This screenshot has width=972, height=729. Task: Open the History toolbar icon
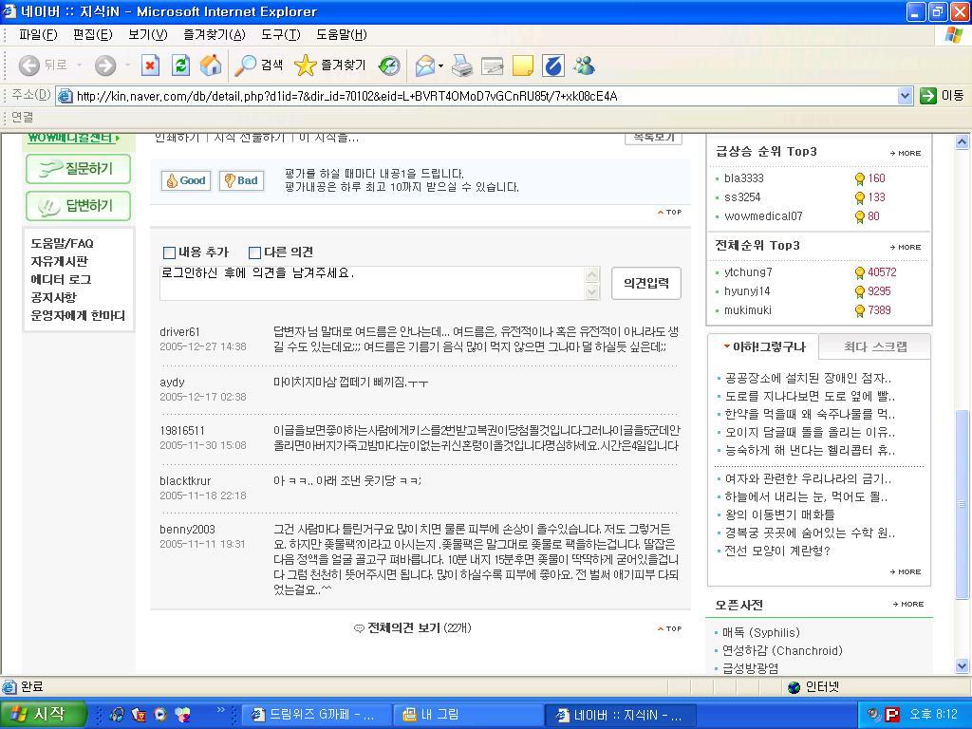[x=389, y=65]
